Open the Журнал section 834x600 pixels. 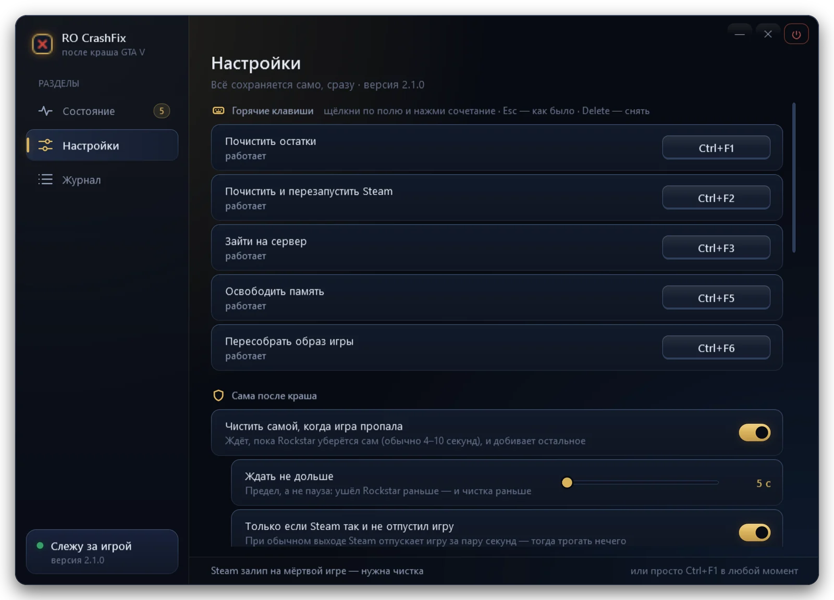102,180
